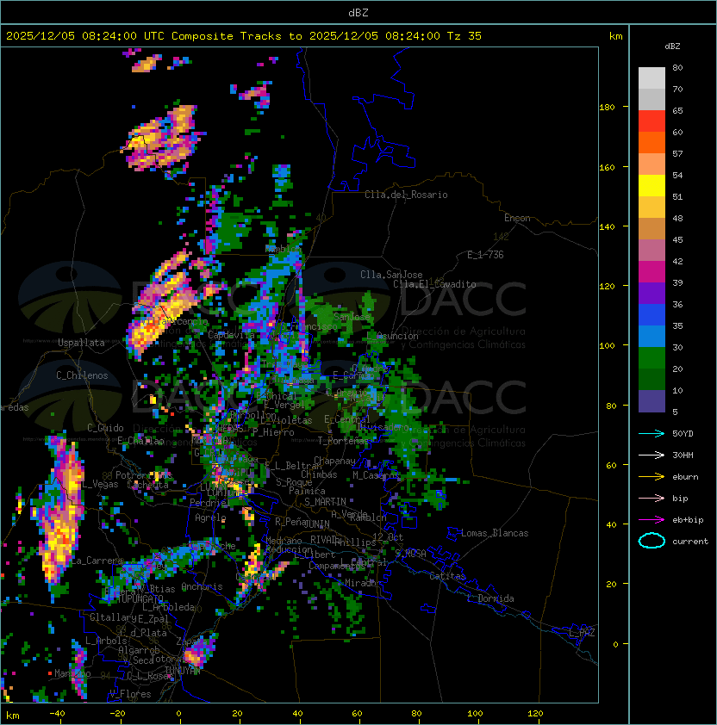
Task: Pick the light blue 35–30 dBZ swatch
Action: 652,337
